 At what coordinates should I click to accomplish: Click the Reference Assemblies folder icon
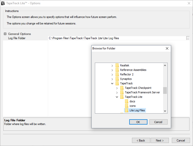[117, 70]
